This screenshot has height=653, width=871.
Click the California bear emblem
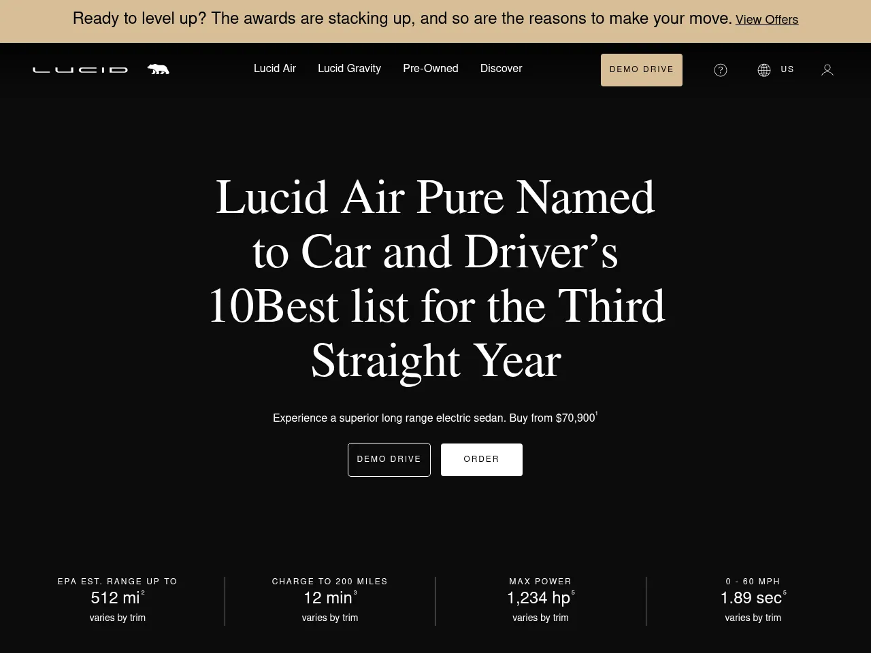pyautogui.click(x=159, y=69)
